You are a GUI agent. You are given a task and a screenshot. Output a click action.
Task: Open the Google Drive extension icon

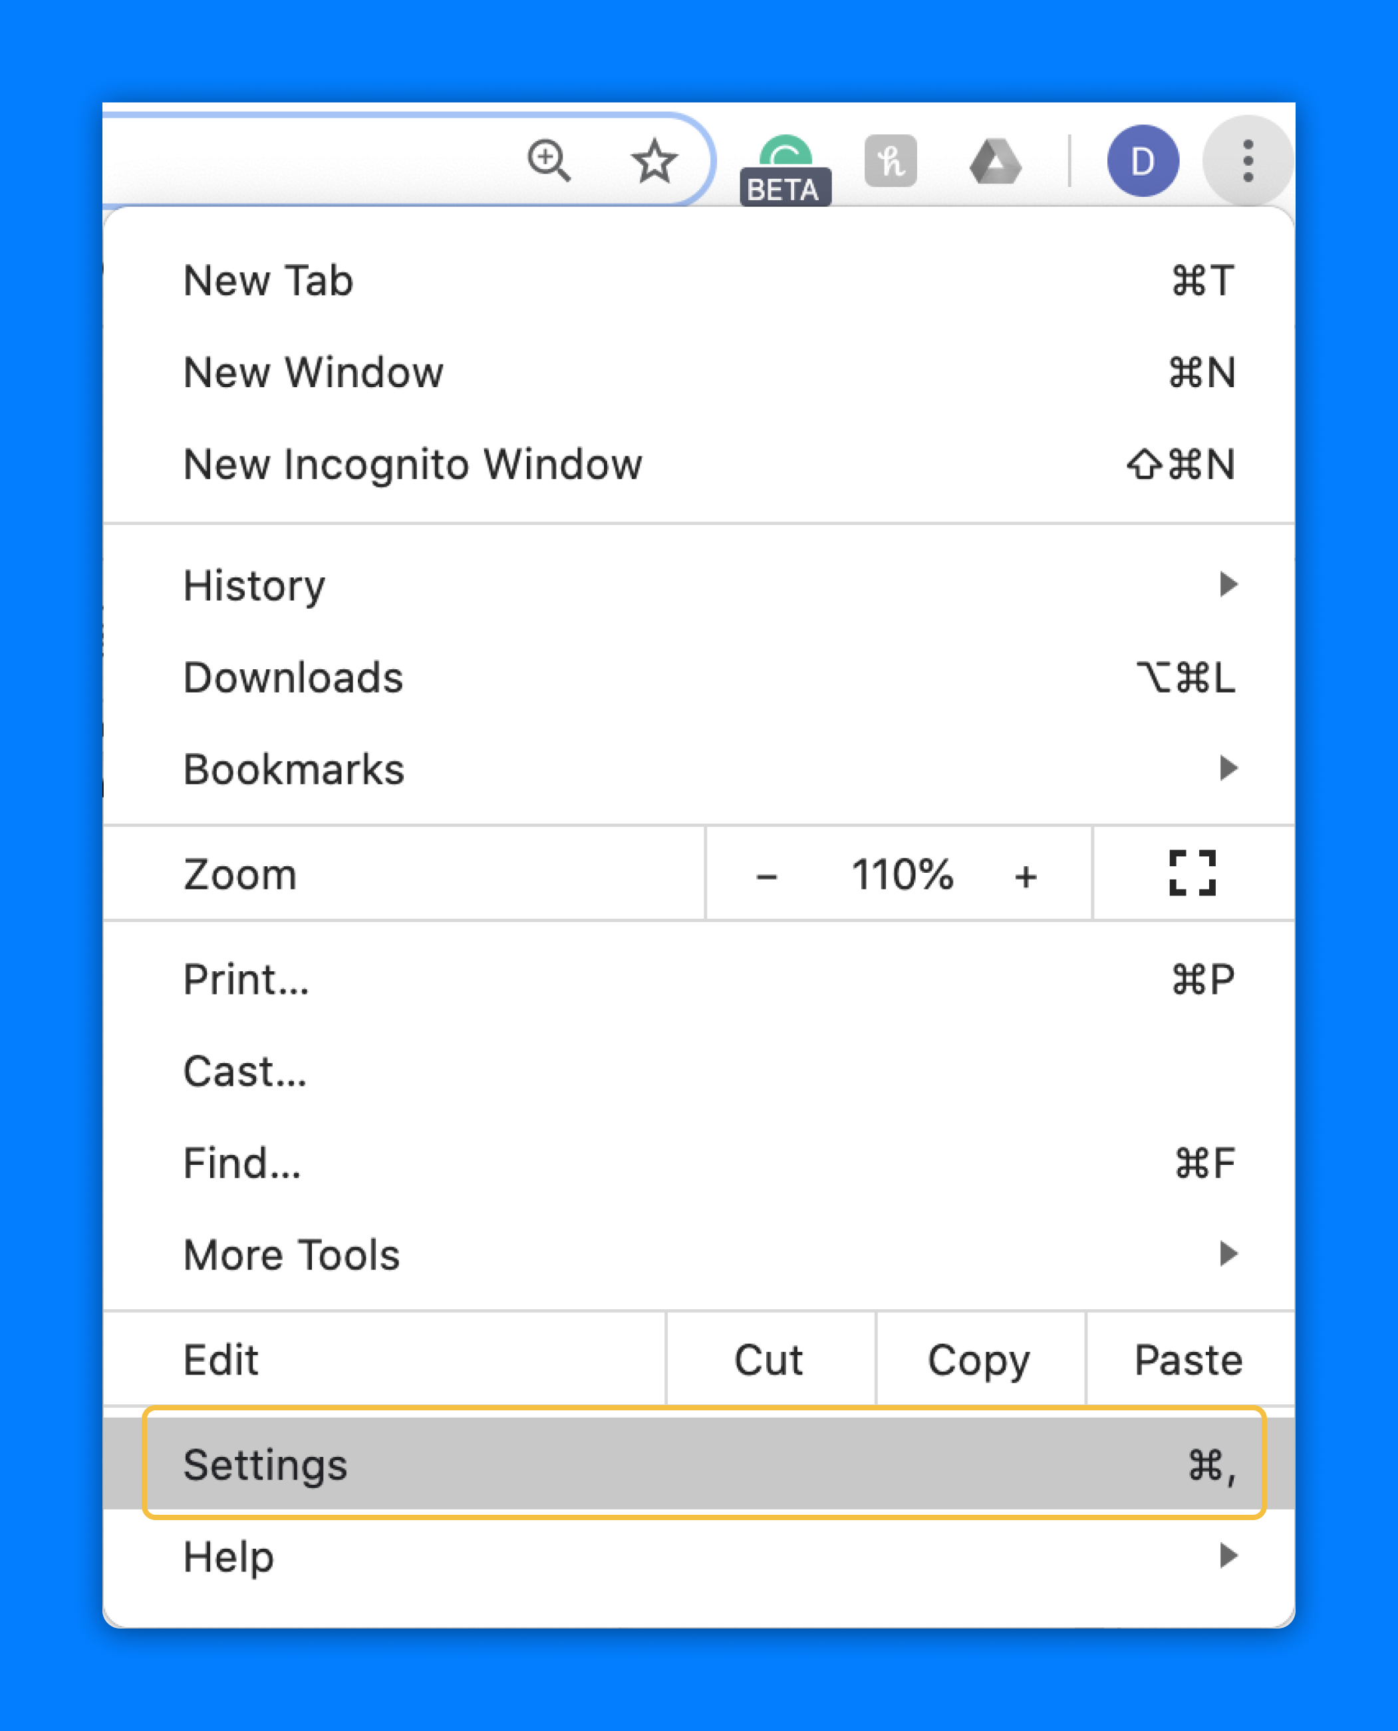(996, 161)
